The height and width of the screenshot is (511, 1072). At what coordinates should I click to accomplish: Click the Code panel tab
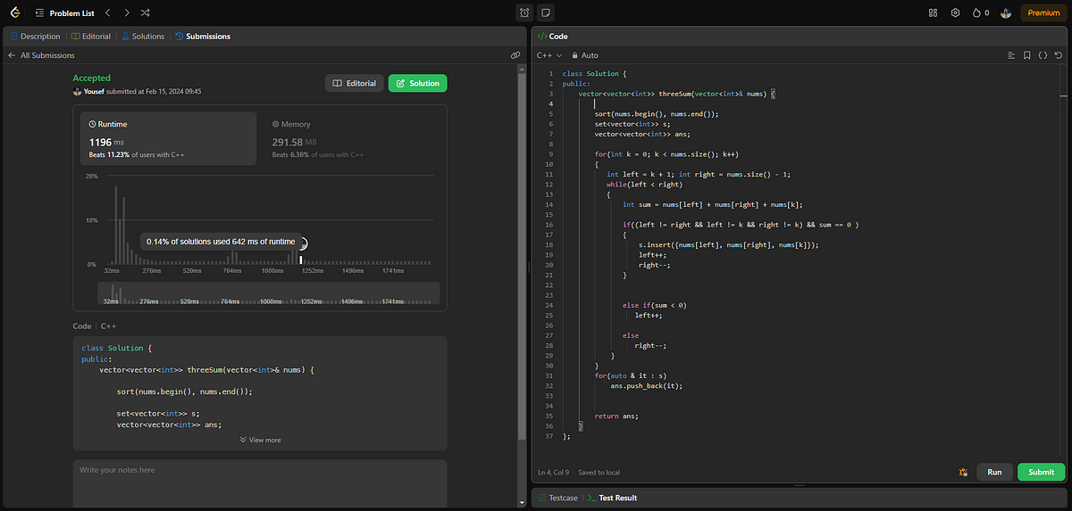pyautogui.click(x=553, y=37)
